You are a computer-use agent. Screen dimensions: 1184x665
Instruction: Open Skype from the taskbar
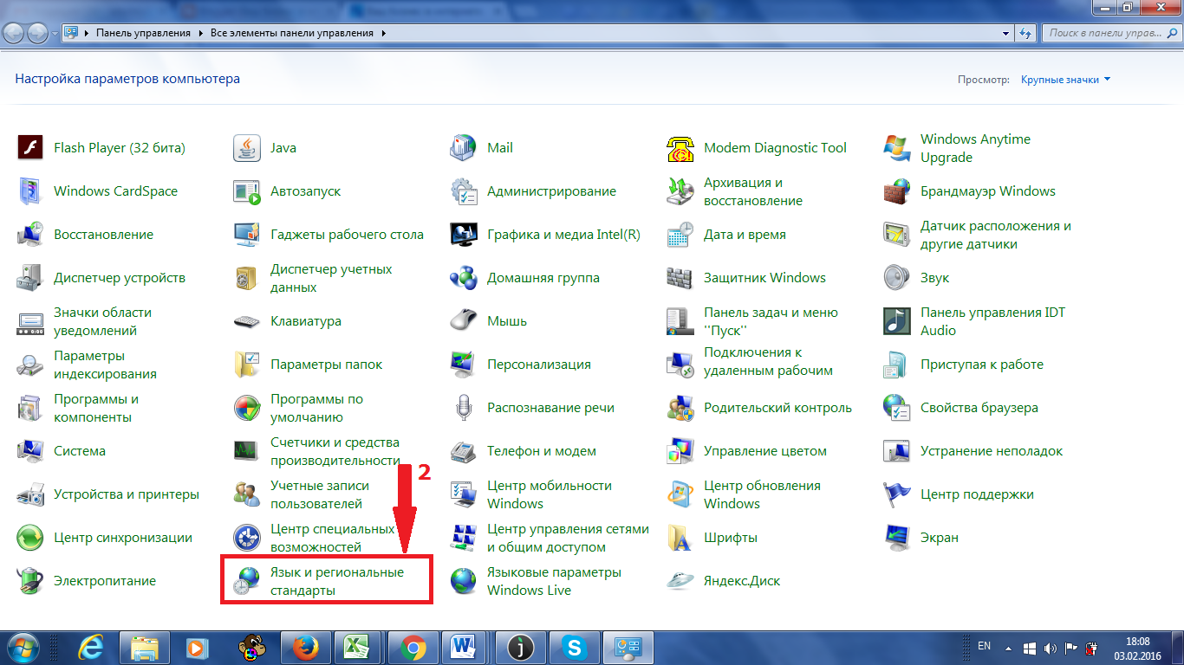coord(572,647)
